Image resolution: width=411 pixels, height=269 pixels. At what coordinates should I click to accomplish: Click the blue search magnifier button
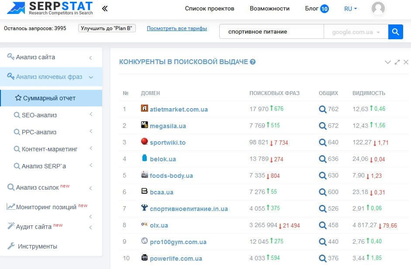click(x=395, y=32)
